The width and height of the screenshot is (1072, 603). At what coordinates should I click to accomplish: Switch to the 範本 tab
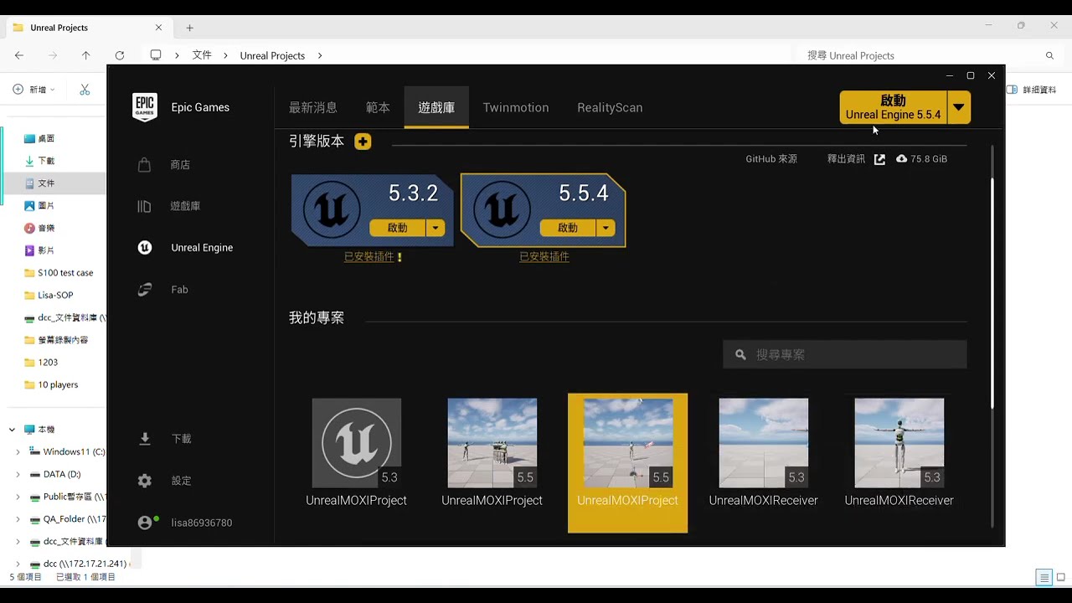pyautogui.click(x=378, y=107)
